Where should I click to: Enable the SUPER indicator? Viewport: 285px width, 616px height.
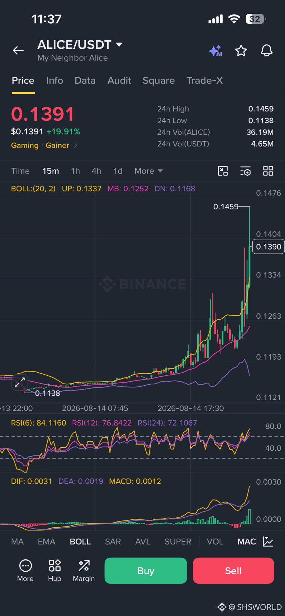[178, 542]
